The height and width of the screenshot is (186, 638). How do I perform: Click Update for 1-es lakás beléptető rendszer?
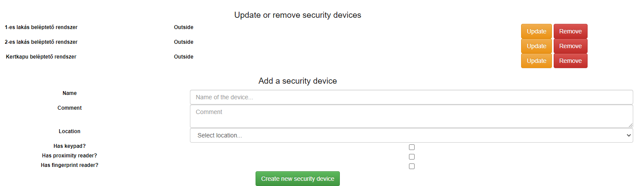536,31
